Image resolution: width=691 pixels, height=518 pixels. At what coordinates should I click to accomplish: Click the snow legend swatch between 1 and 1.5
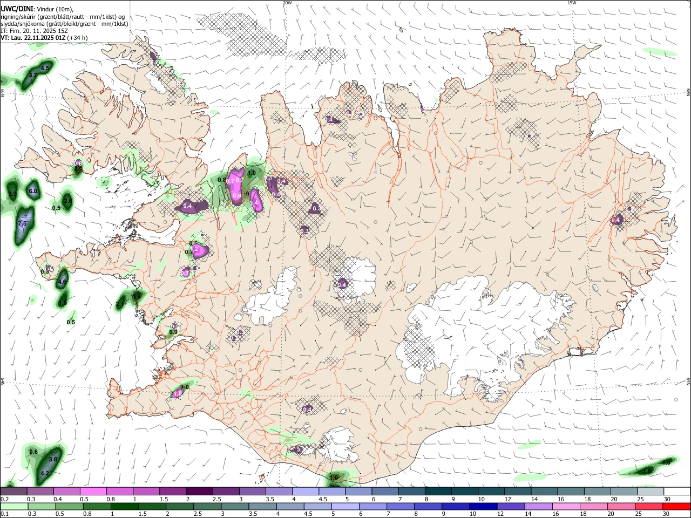(146, 491)
